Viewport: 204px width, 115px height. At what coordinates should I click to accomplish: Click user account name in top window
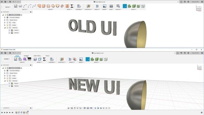[195, 2]
